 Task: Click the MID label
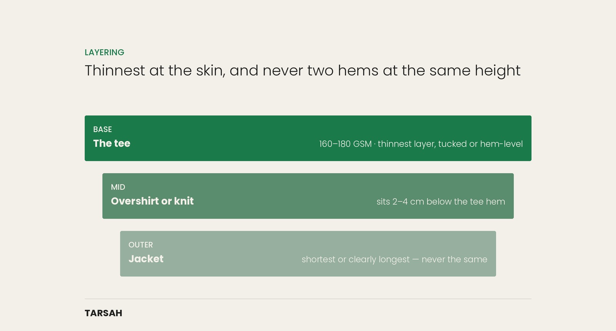118,187
